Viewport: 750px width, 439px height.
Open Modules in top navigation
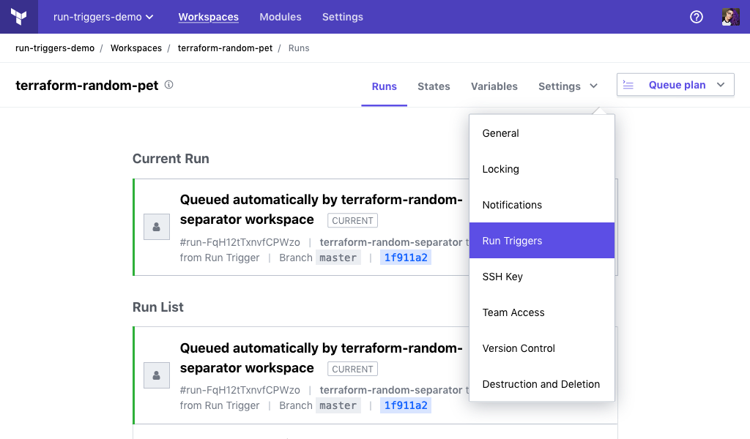point(281,17)
